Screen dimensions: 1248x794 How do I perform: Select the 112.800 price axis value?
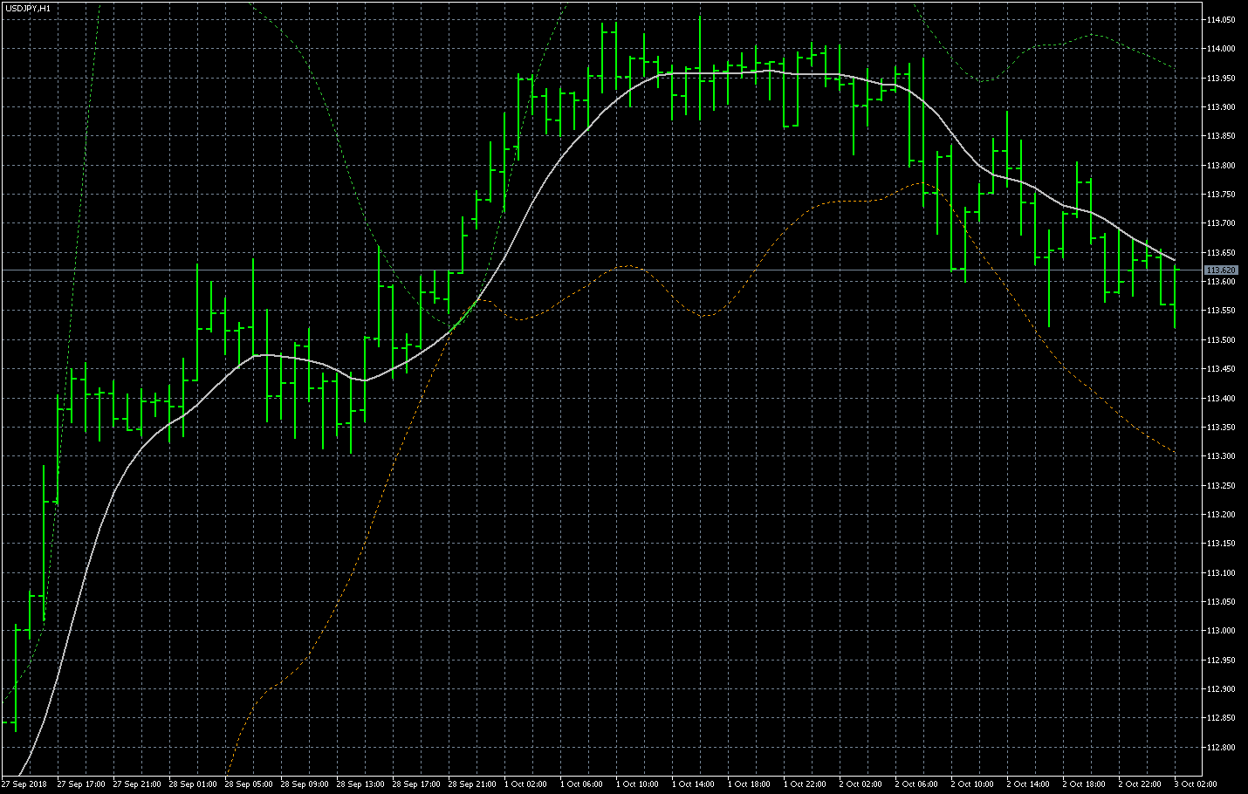pos(1221,748)
